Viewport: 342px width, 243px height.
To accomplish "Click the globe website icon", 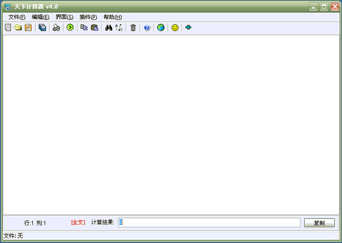I will (x=161, y=27).
